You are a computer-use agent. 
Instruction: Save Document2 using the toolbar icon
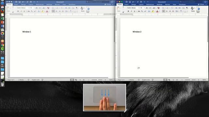(x=130, y=2)
